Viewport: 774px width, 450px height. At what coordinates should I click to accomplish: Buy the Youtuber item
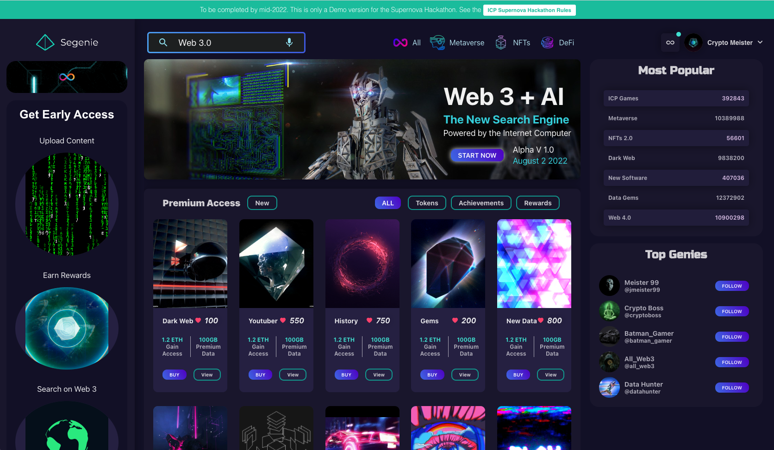pos(261,375)
